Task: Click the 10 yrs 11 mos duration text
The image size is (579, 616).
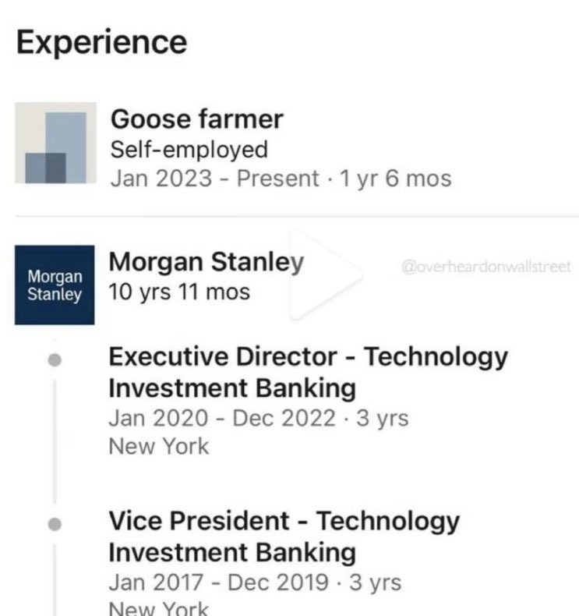Action: tap(179, 293)
